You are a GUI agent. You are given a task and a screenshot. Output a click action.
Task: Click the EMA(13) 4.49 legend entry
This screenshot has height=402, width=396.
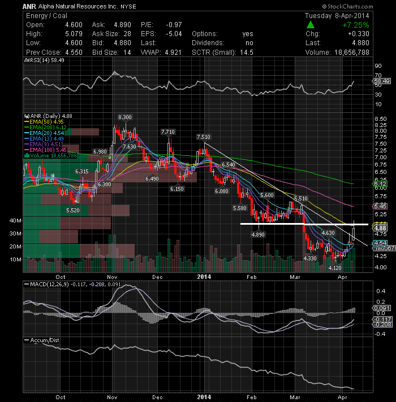tap(44, 139)
